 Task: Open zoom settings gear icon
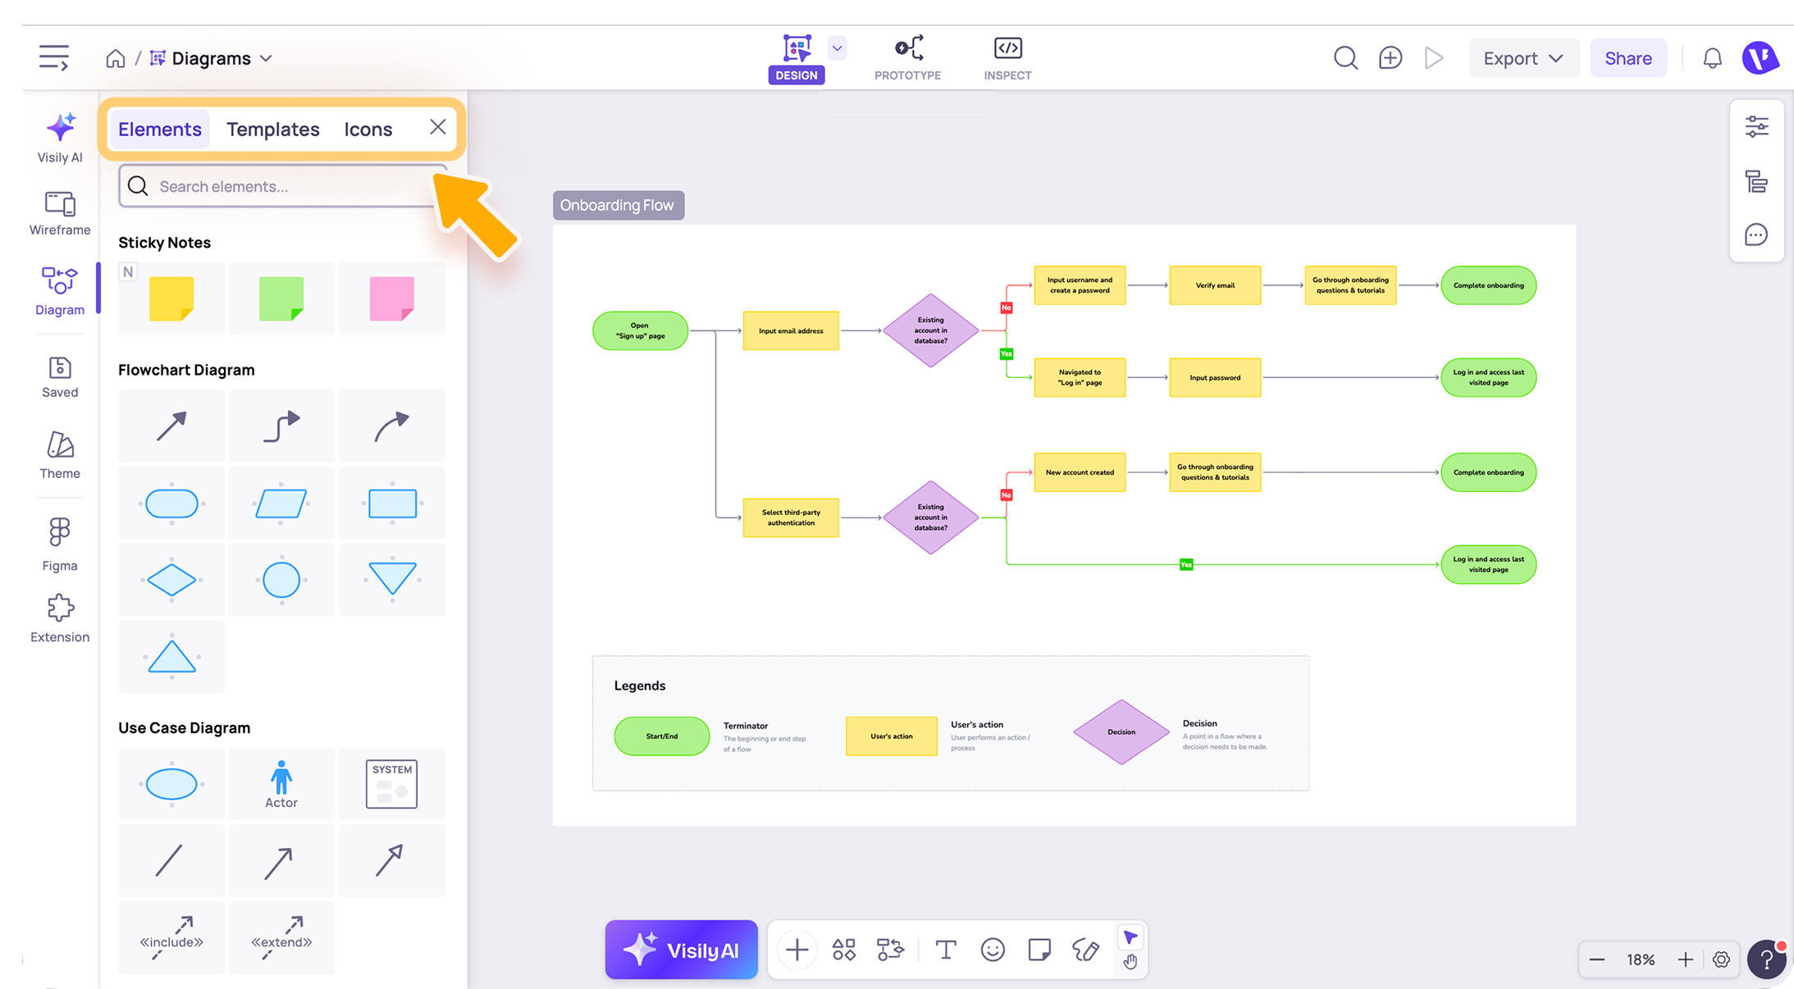coord(1721,959)
